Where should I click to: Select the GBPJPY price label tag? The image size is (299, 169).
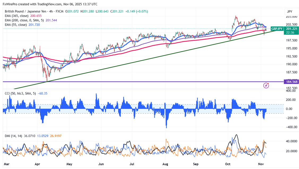pyautogui.click(x=277, y=29)
